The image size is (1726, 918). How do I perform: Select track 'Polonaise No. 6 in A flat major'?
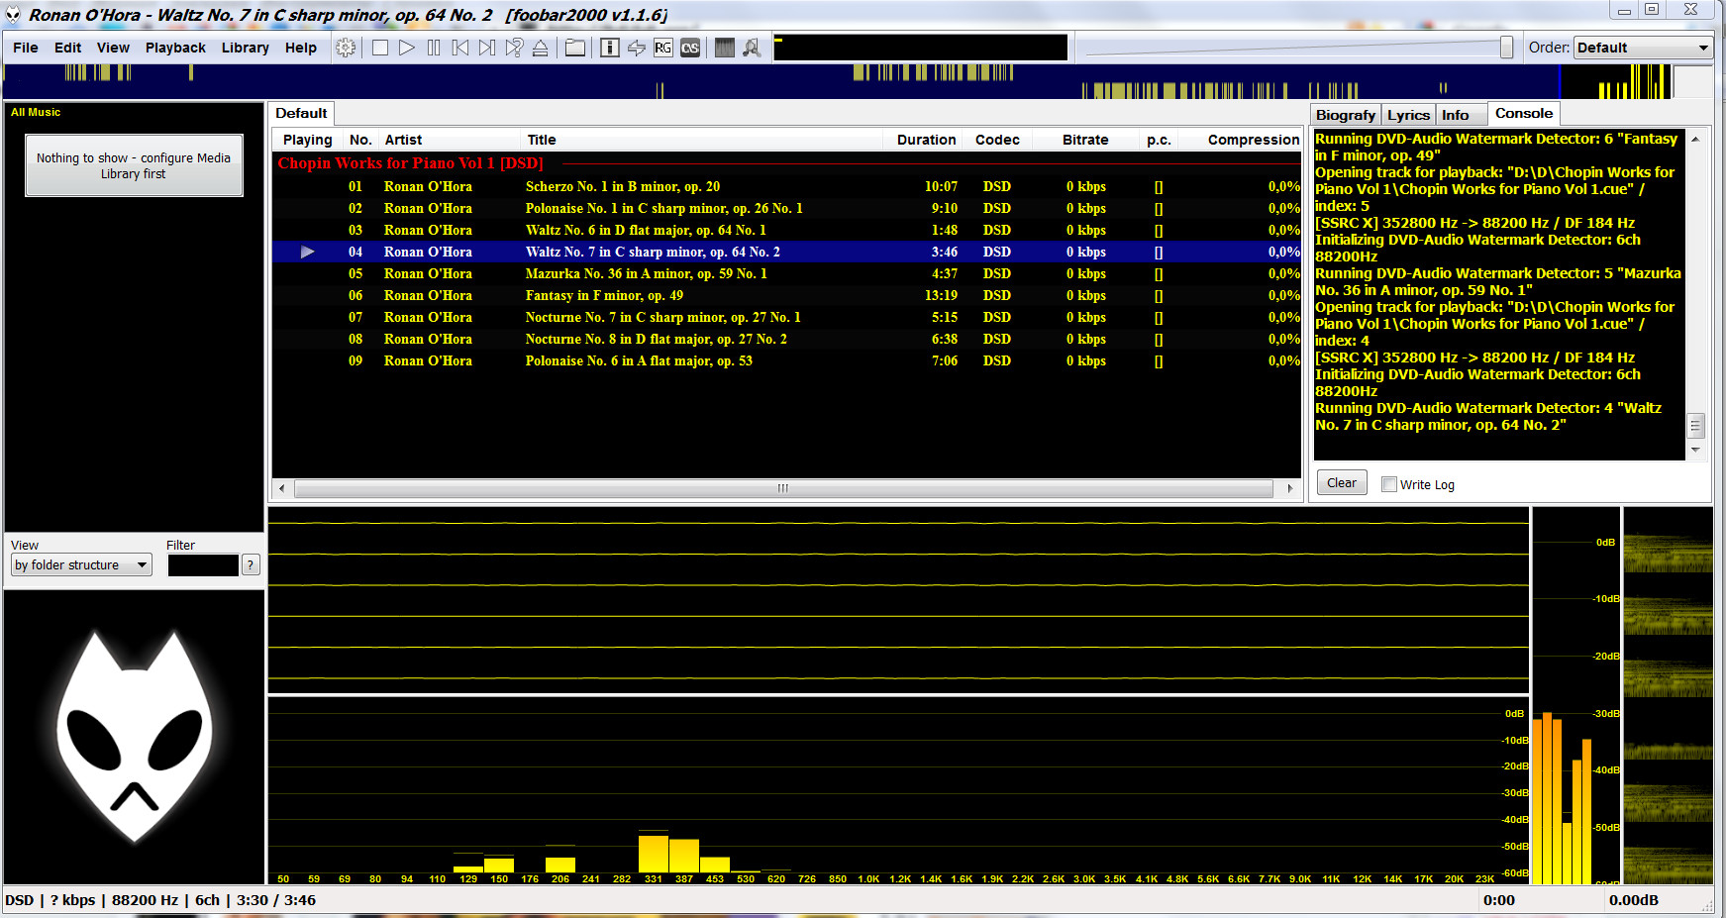click(x=639, y=360)
